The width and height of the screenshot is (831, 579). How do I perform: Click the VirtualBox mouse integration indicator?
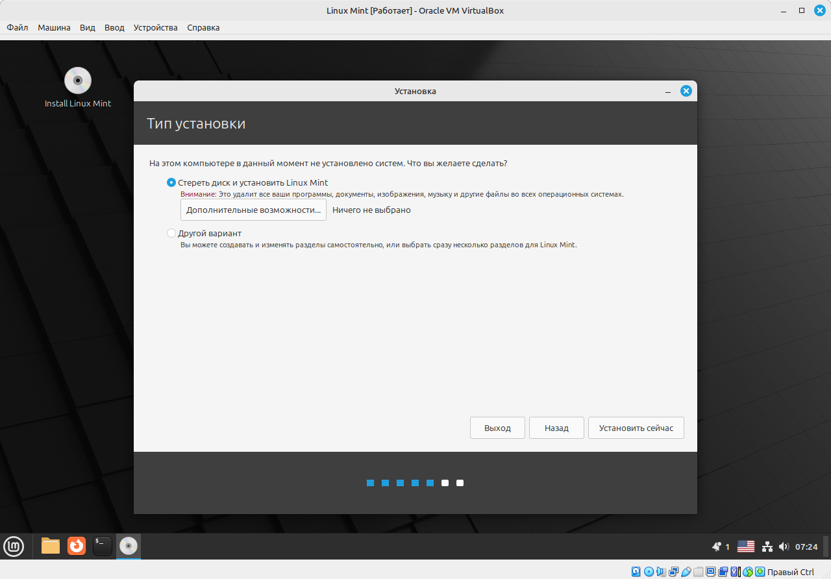747,572
